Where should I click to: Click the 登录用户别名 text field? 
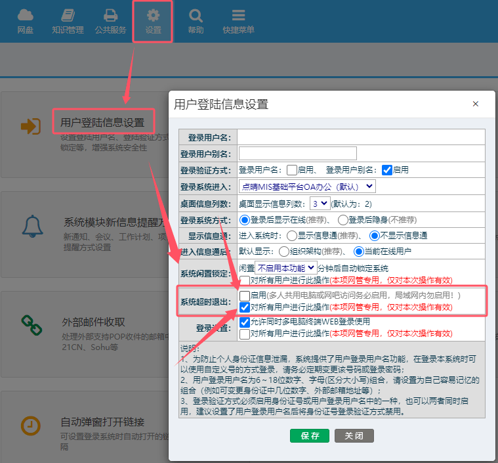coord(297,153)
